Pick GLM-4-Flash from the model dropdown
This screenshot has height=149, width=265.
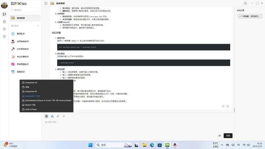pyautogui.click(x=31, y=109)
